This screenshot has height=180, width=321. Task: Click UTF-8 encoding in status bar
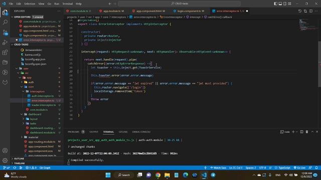(x=262, y=168)
